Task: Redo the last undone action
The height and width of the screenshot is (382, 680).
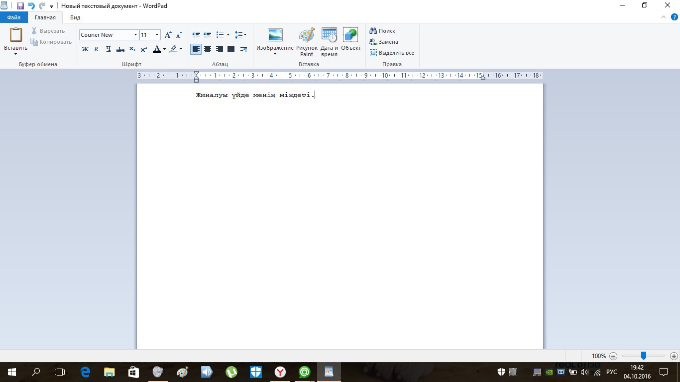Action: click(x=42, y=6)
